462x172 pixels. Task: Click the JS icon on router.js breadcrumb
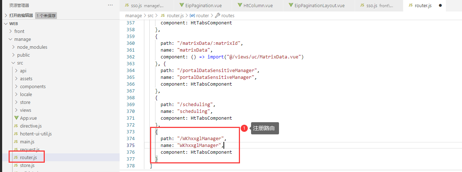pyautogui.click(x=163, y=16)
